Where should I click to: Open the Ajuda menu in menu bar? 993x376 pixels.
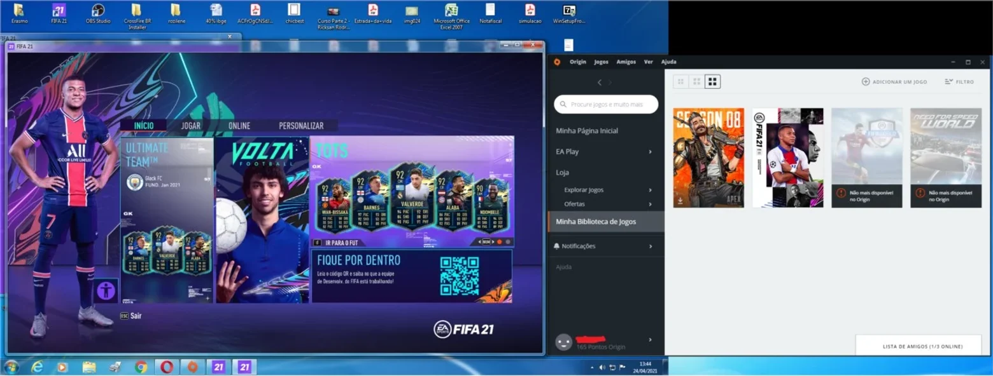pyautogui.click(x=668, y=62)
